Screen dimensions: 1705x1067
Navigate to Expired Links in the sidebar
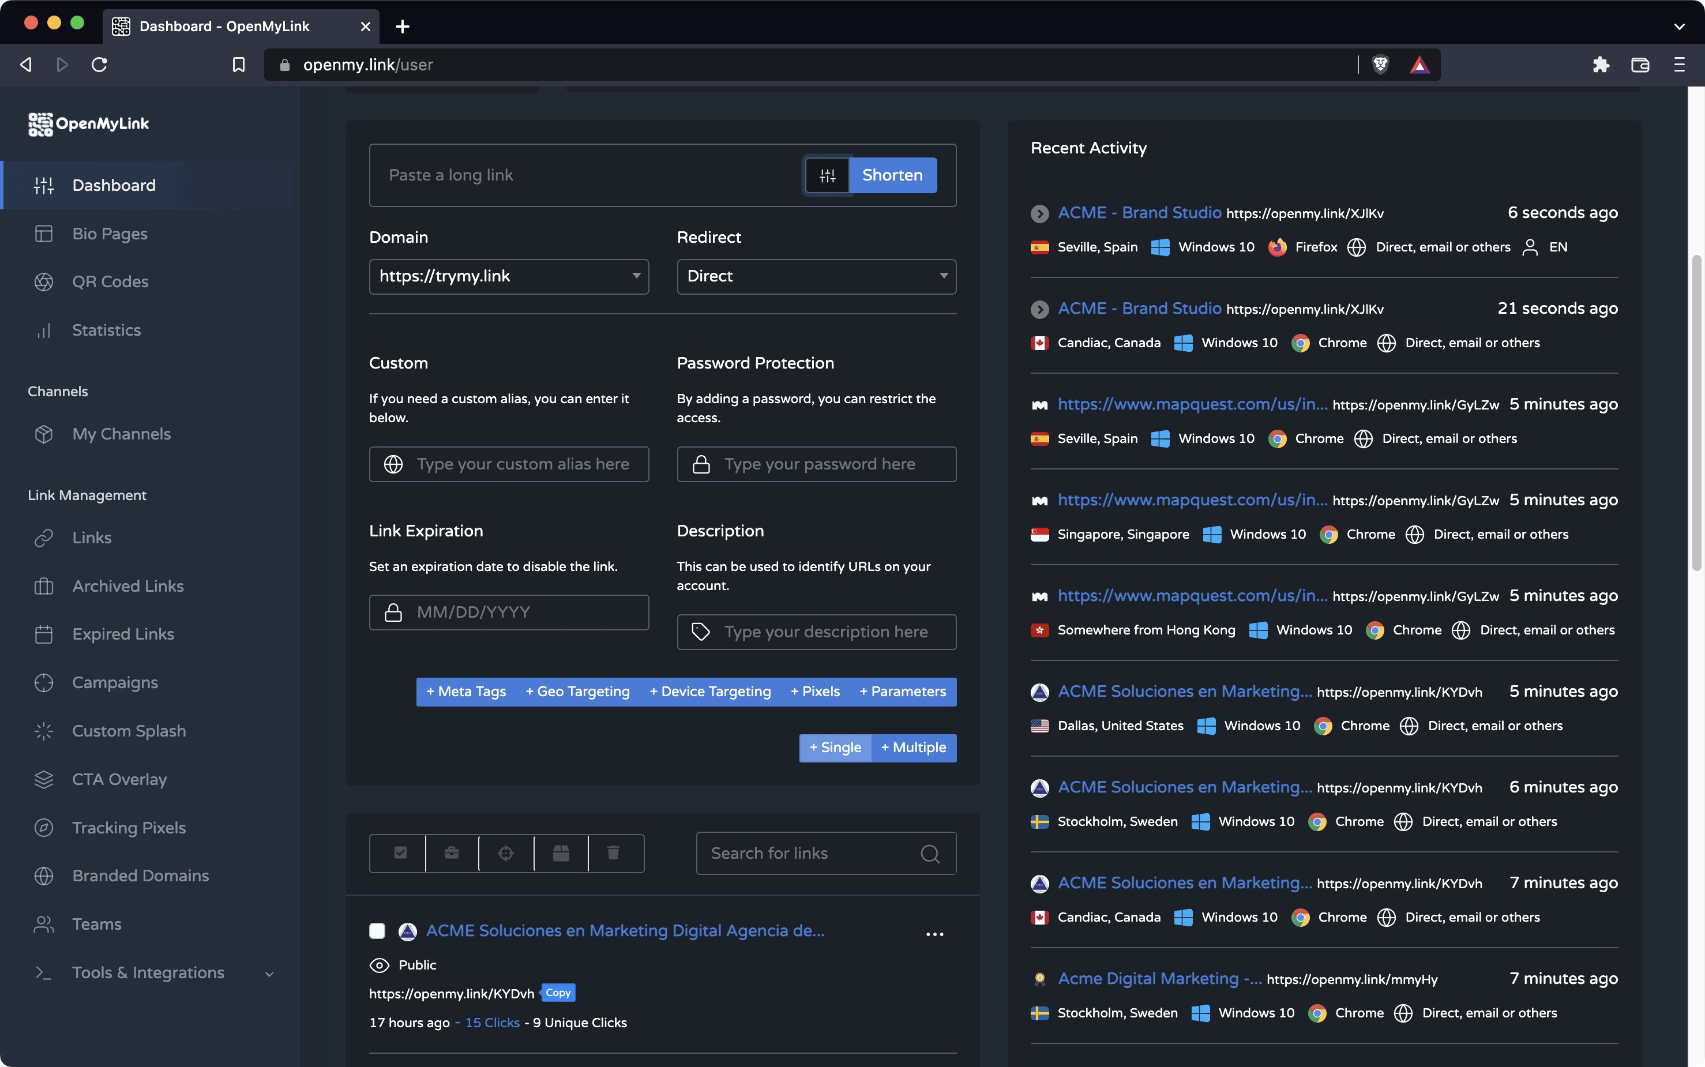coord(123,634)
